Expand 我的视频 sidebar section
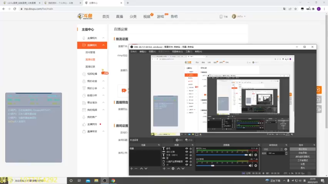The width and height of the screenshot is (328, 184). pos(103,110)
